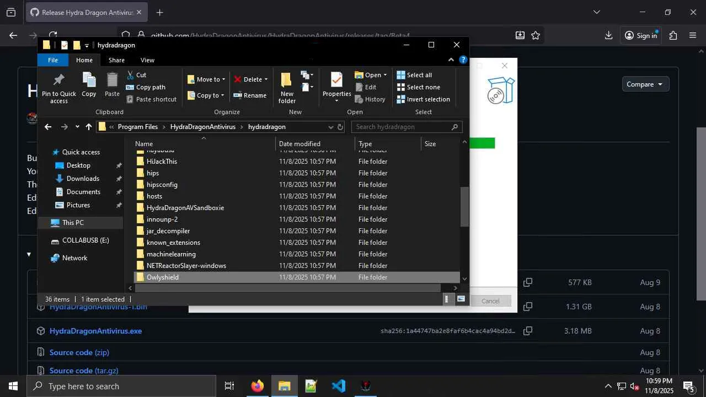Select Desktop under Quick access
This screenshot has height=397, width=706.
coord(78,165)
